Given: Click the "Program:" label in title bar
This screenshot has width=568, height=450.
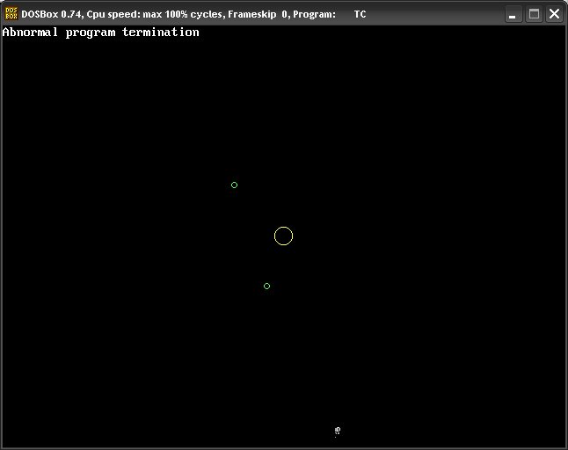Looking at the screenshot, I should 314,14.
